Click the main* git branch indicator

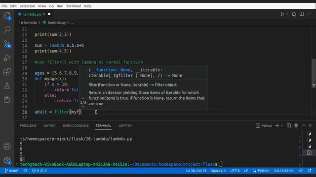pos(11,171)
